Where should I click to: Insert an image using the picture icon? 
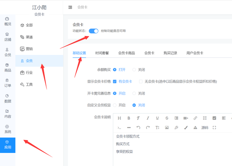pos(167,127)
